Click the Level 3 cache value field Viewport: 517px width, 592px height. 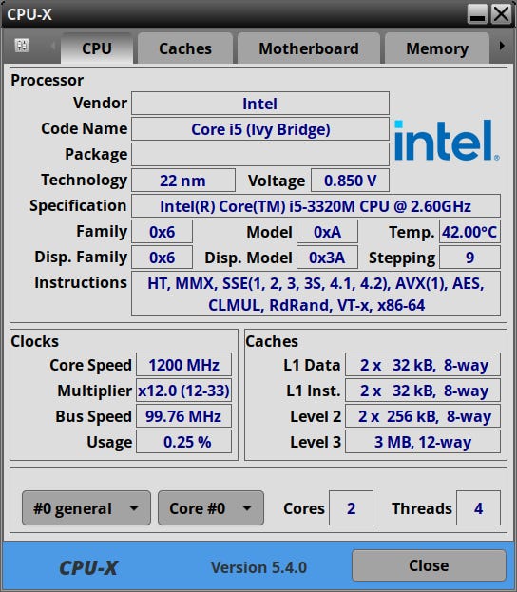(423, 442)
